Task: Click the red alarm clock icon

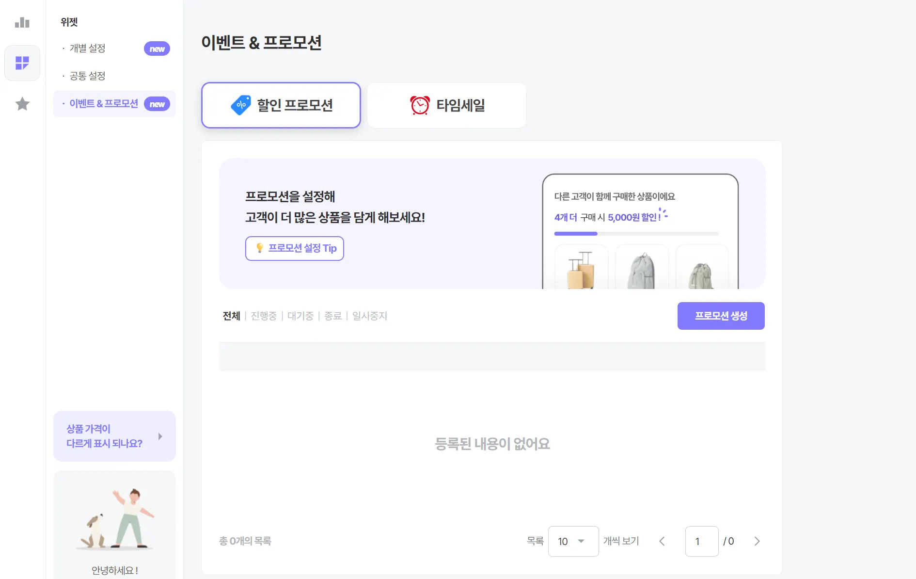Action: click(x=420, y=105)
